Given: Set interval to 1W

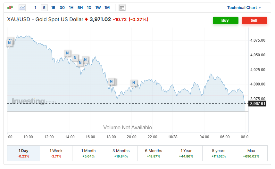Looking at the screenshot, I should coord(98,8).
